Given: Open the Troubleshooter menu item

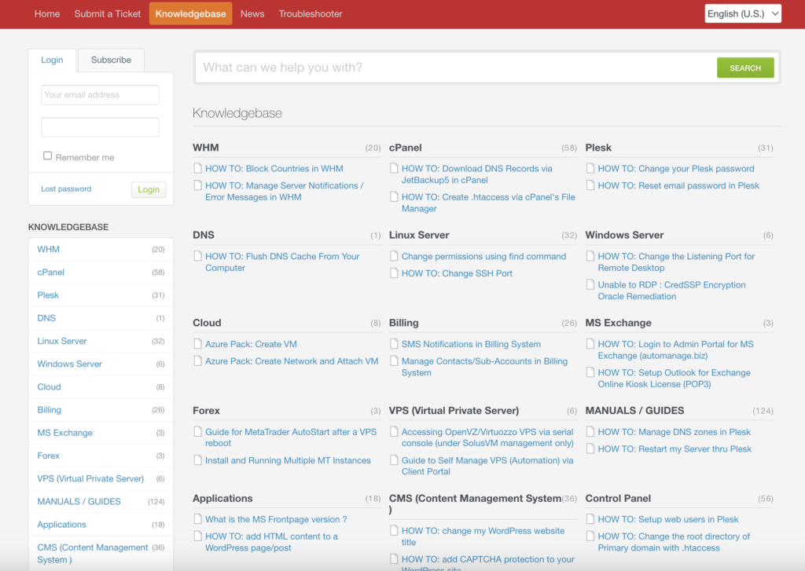Looking at the screenshot, I should [x=311, y=13].
